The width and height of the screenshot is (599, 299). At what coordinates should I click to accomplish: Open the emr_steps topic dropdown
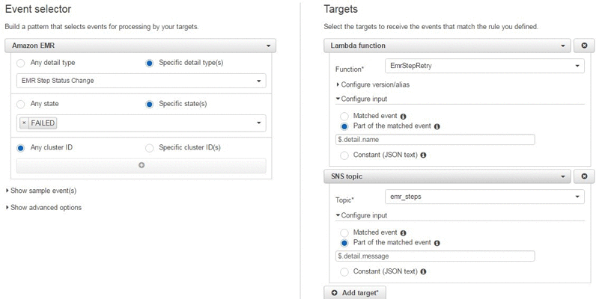coord(484,197)
